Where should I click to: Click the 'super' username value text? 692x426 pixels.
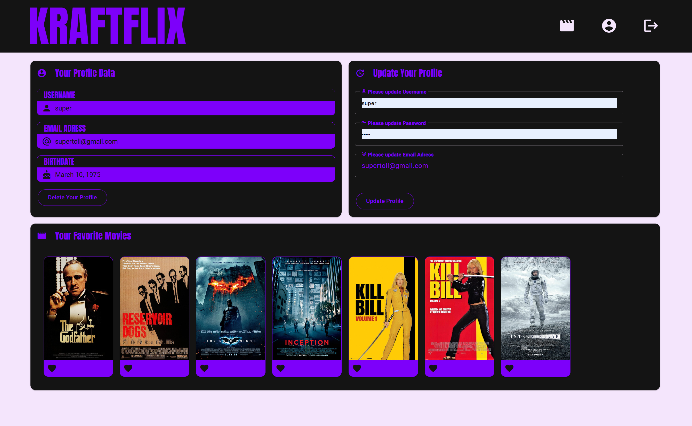point(63,108)
